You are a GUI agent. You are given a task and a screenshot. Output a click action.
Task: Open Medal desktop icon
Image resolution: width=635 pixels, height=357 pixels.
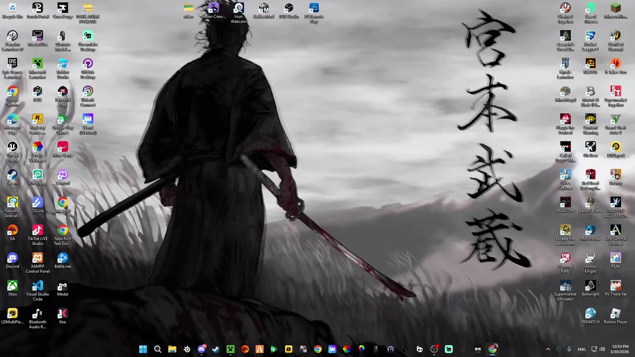[63, 289]
